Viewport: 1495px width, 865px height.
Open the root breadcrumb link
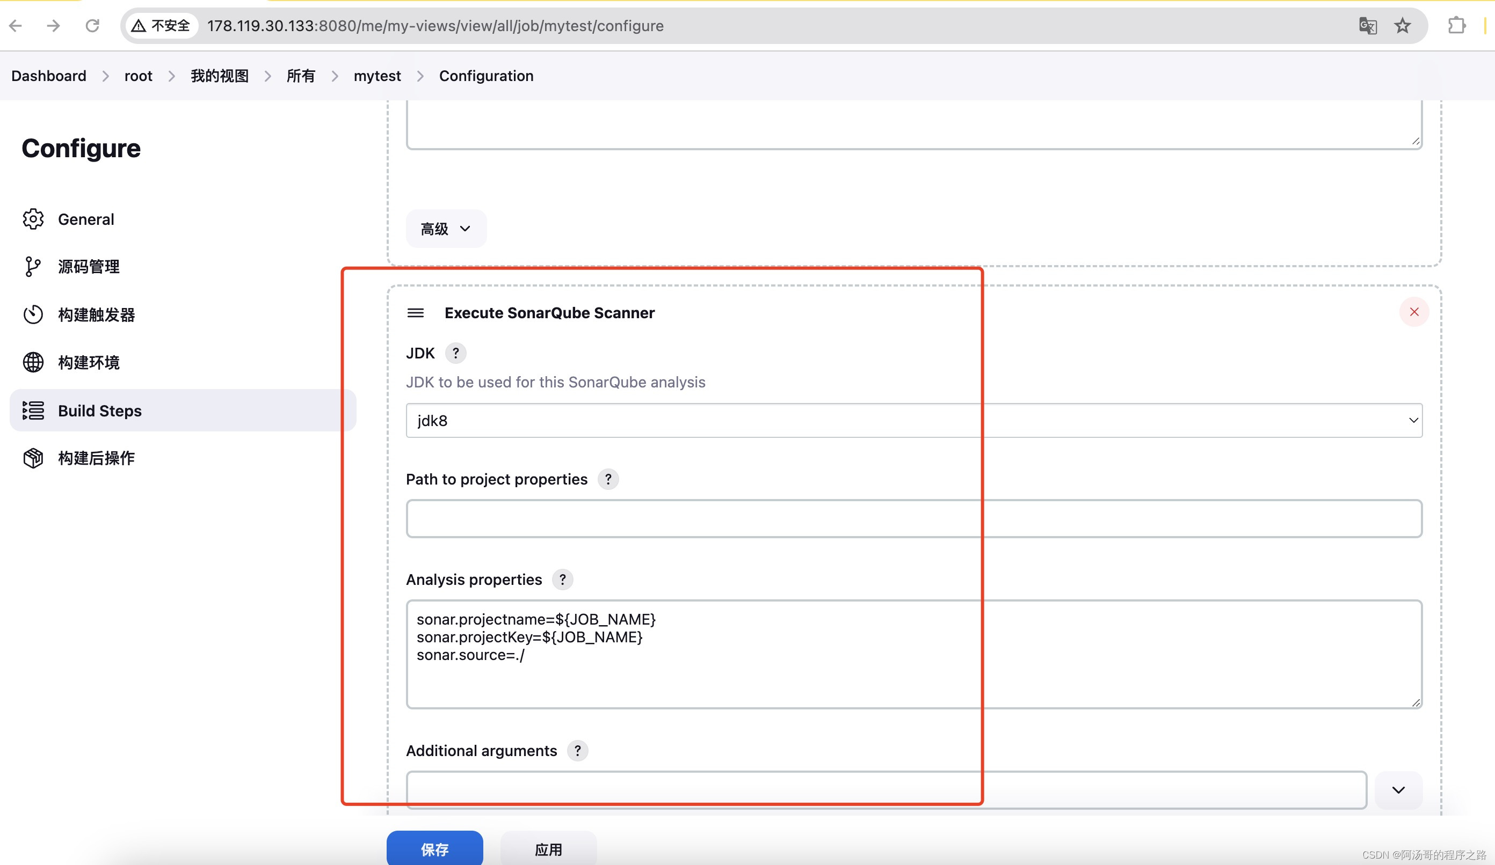click(x=138, y=76)
